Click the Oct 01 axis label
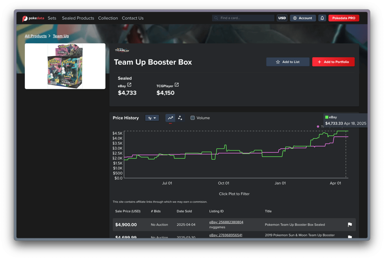This screenshot has width=384, height=259. (x=224, y=183)
